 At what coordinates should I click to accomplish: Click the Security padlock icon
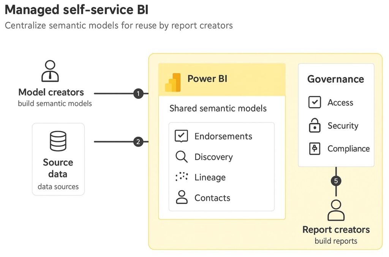pyautogui.click(x=315, y=126)
